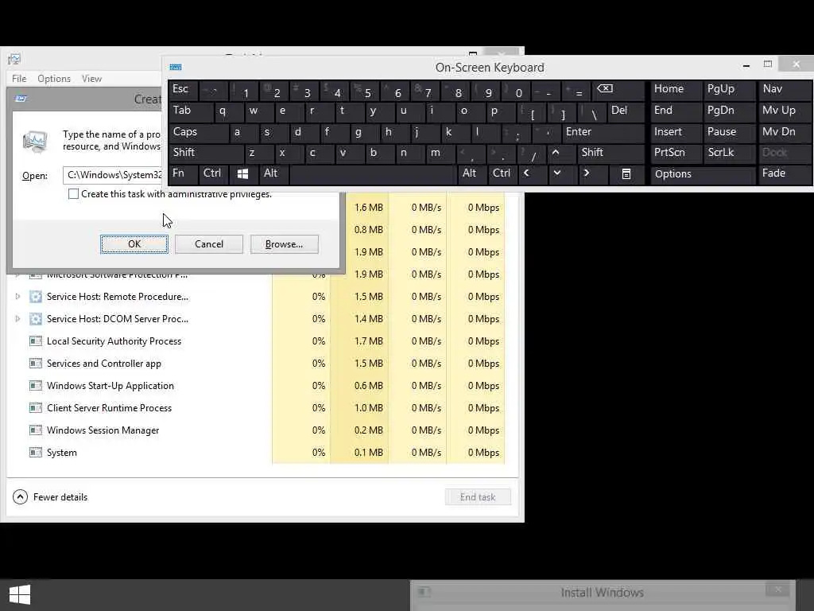814x611 pixels.
Task: Click the Windows Start-Up Application icon
Action: [x=35, y=386]
